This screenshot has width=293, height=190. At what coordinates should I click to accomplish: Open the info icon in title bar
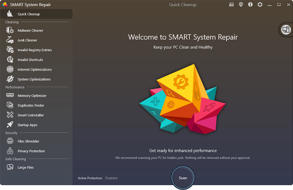click(250, 5)
